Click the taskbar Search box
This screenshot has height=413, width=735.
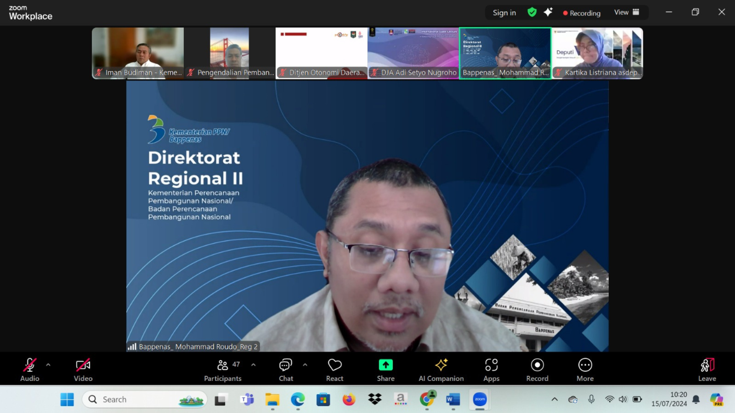coord(145,400)
